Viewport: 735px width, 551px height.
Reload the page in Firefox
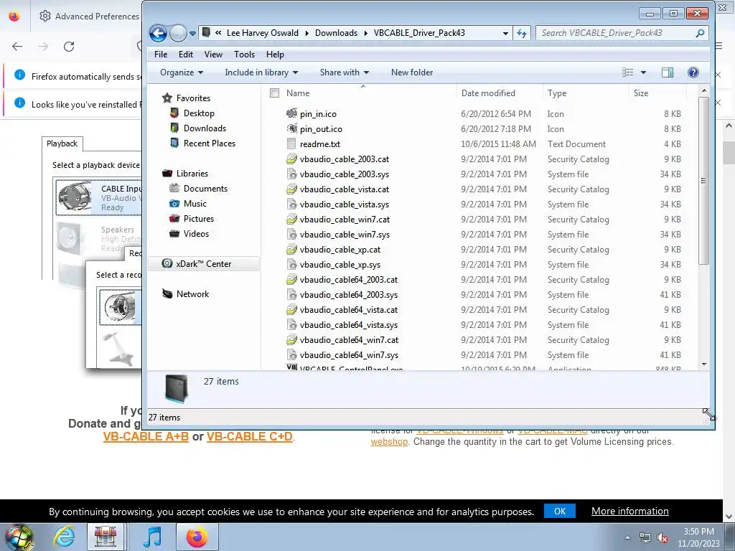coord(69,47)
